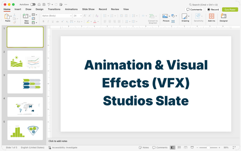The height and width of the screenshot is (151, 241).
Task: Open the font size dropdown
Action: (81, 16)
